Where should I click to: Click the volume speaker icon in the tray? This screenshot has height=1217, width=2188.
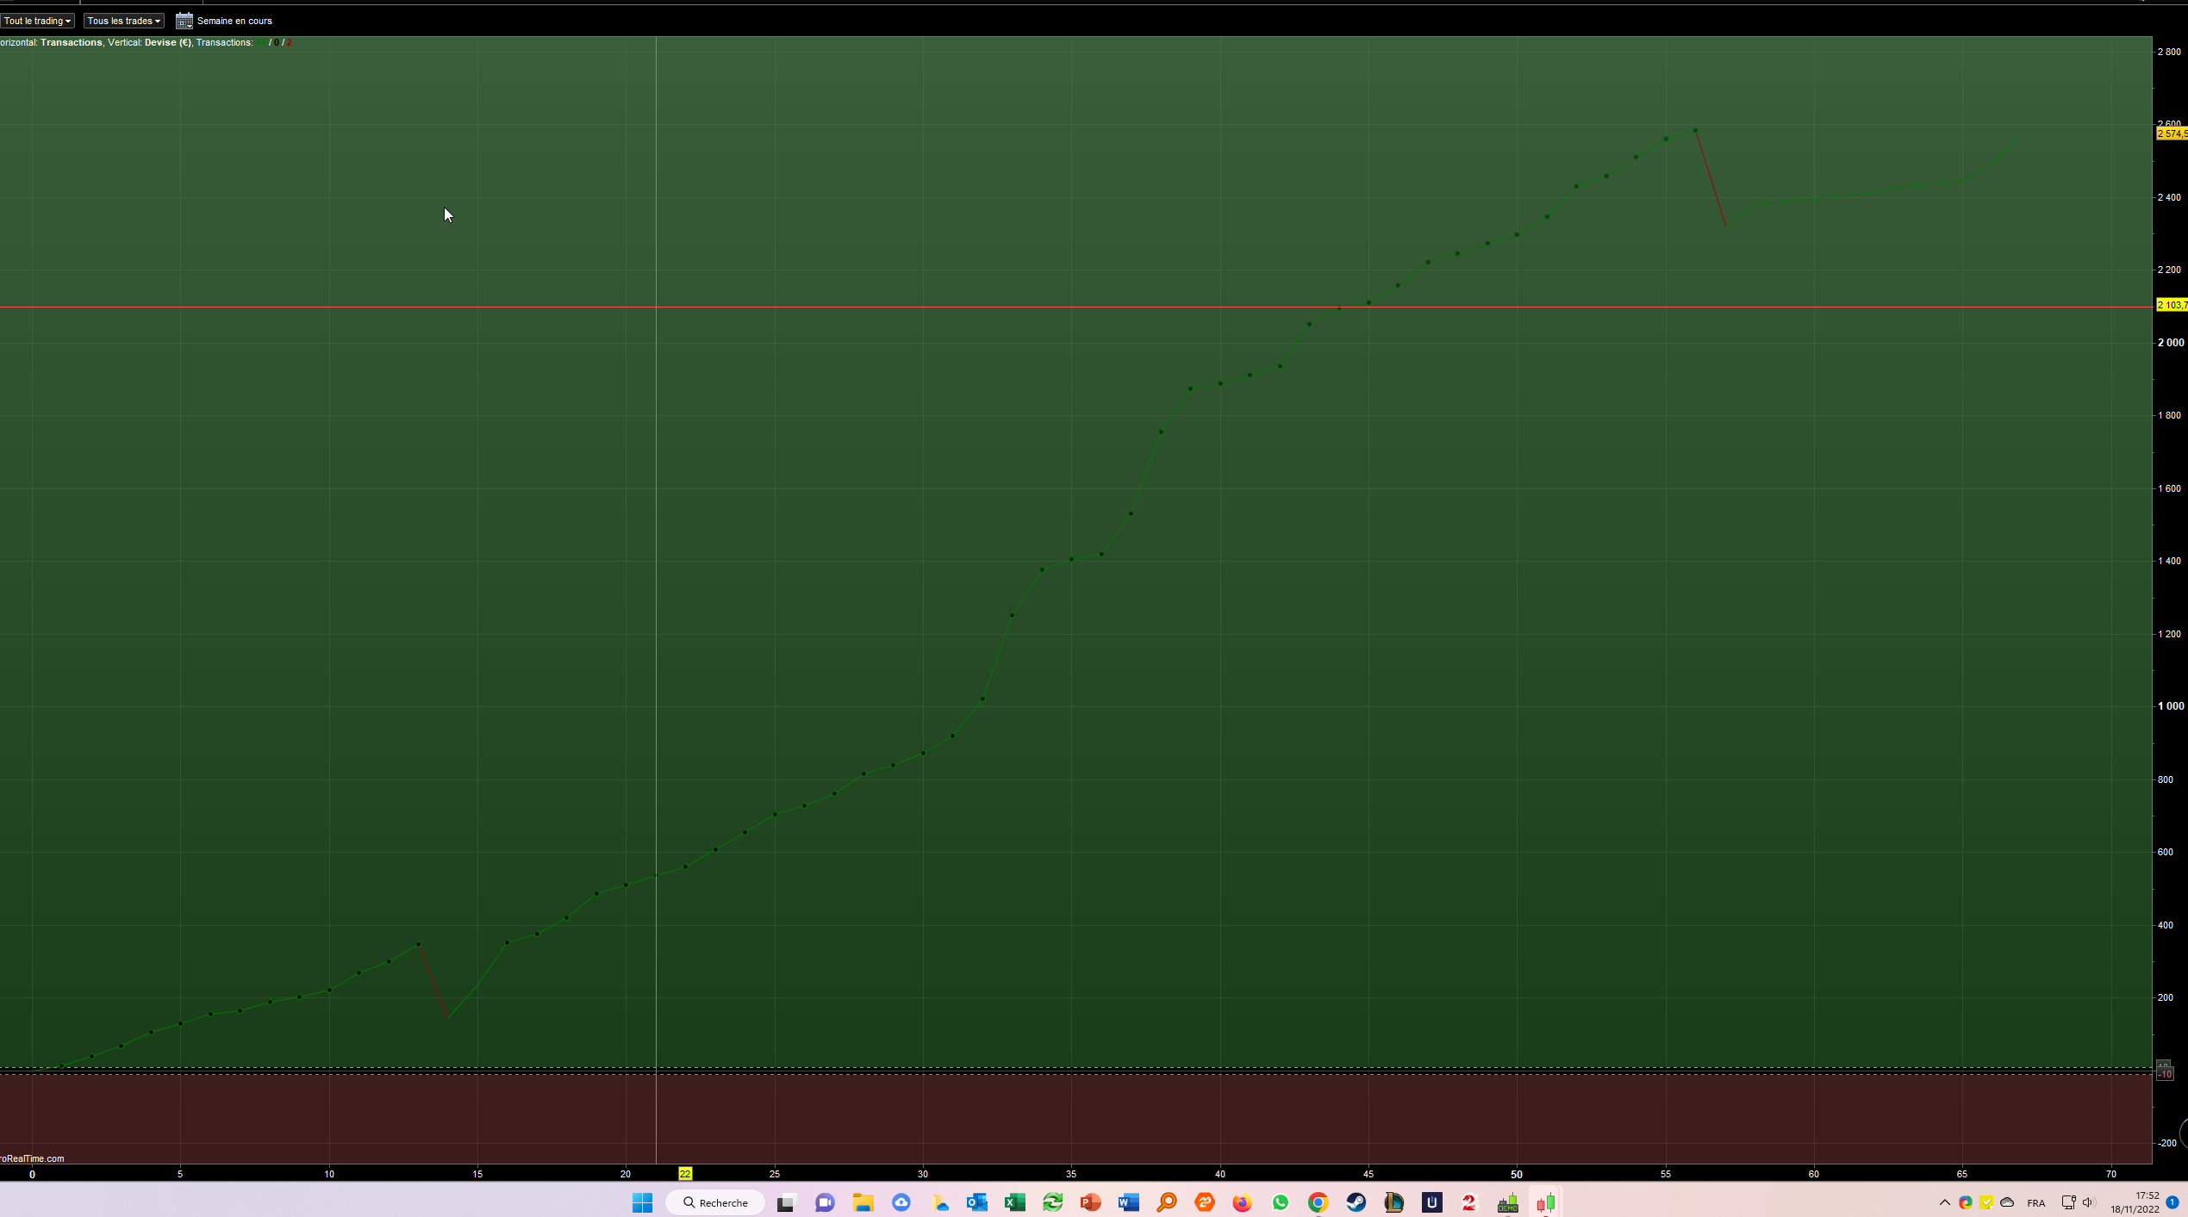2088,1203
